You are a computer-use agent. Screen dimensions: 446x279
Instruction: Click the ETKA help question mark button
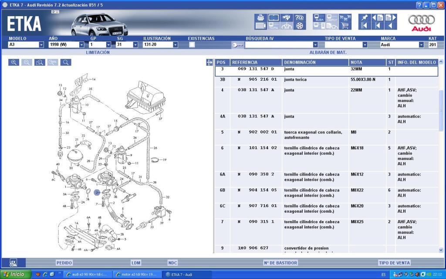(x=419, y=5)
